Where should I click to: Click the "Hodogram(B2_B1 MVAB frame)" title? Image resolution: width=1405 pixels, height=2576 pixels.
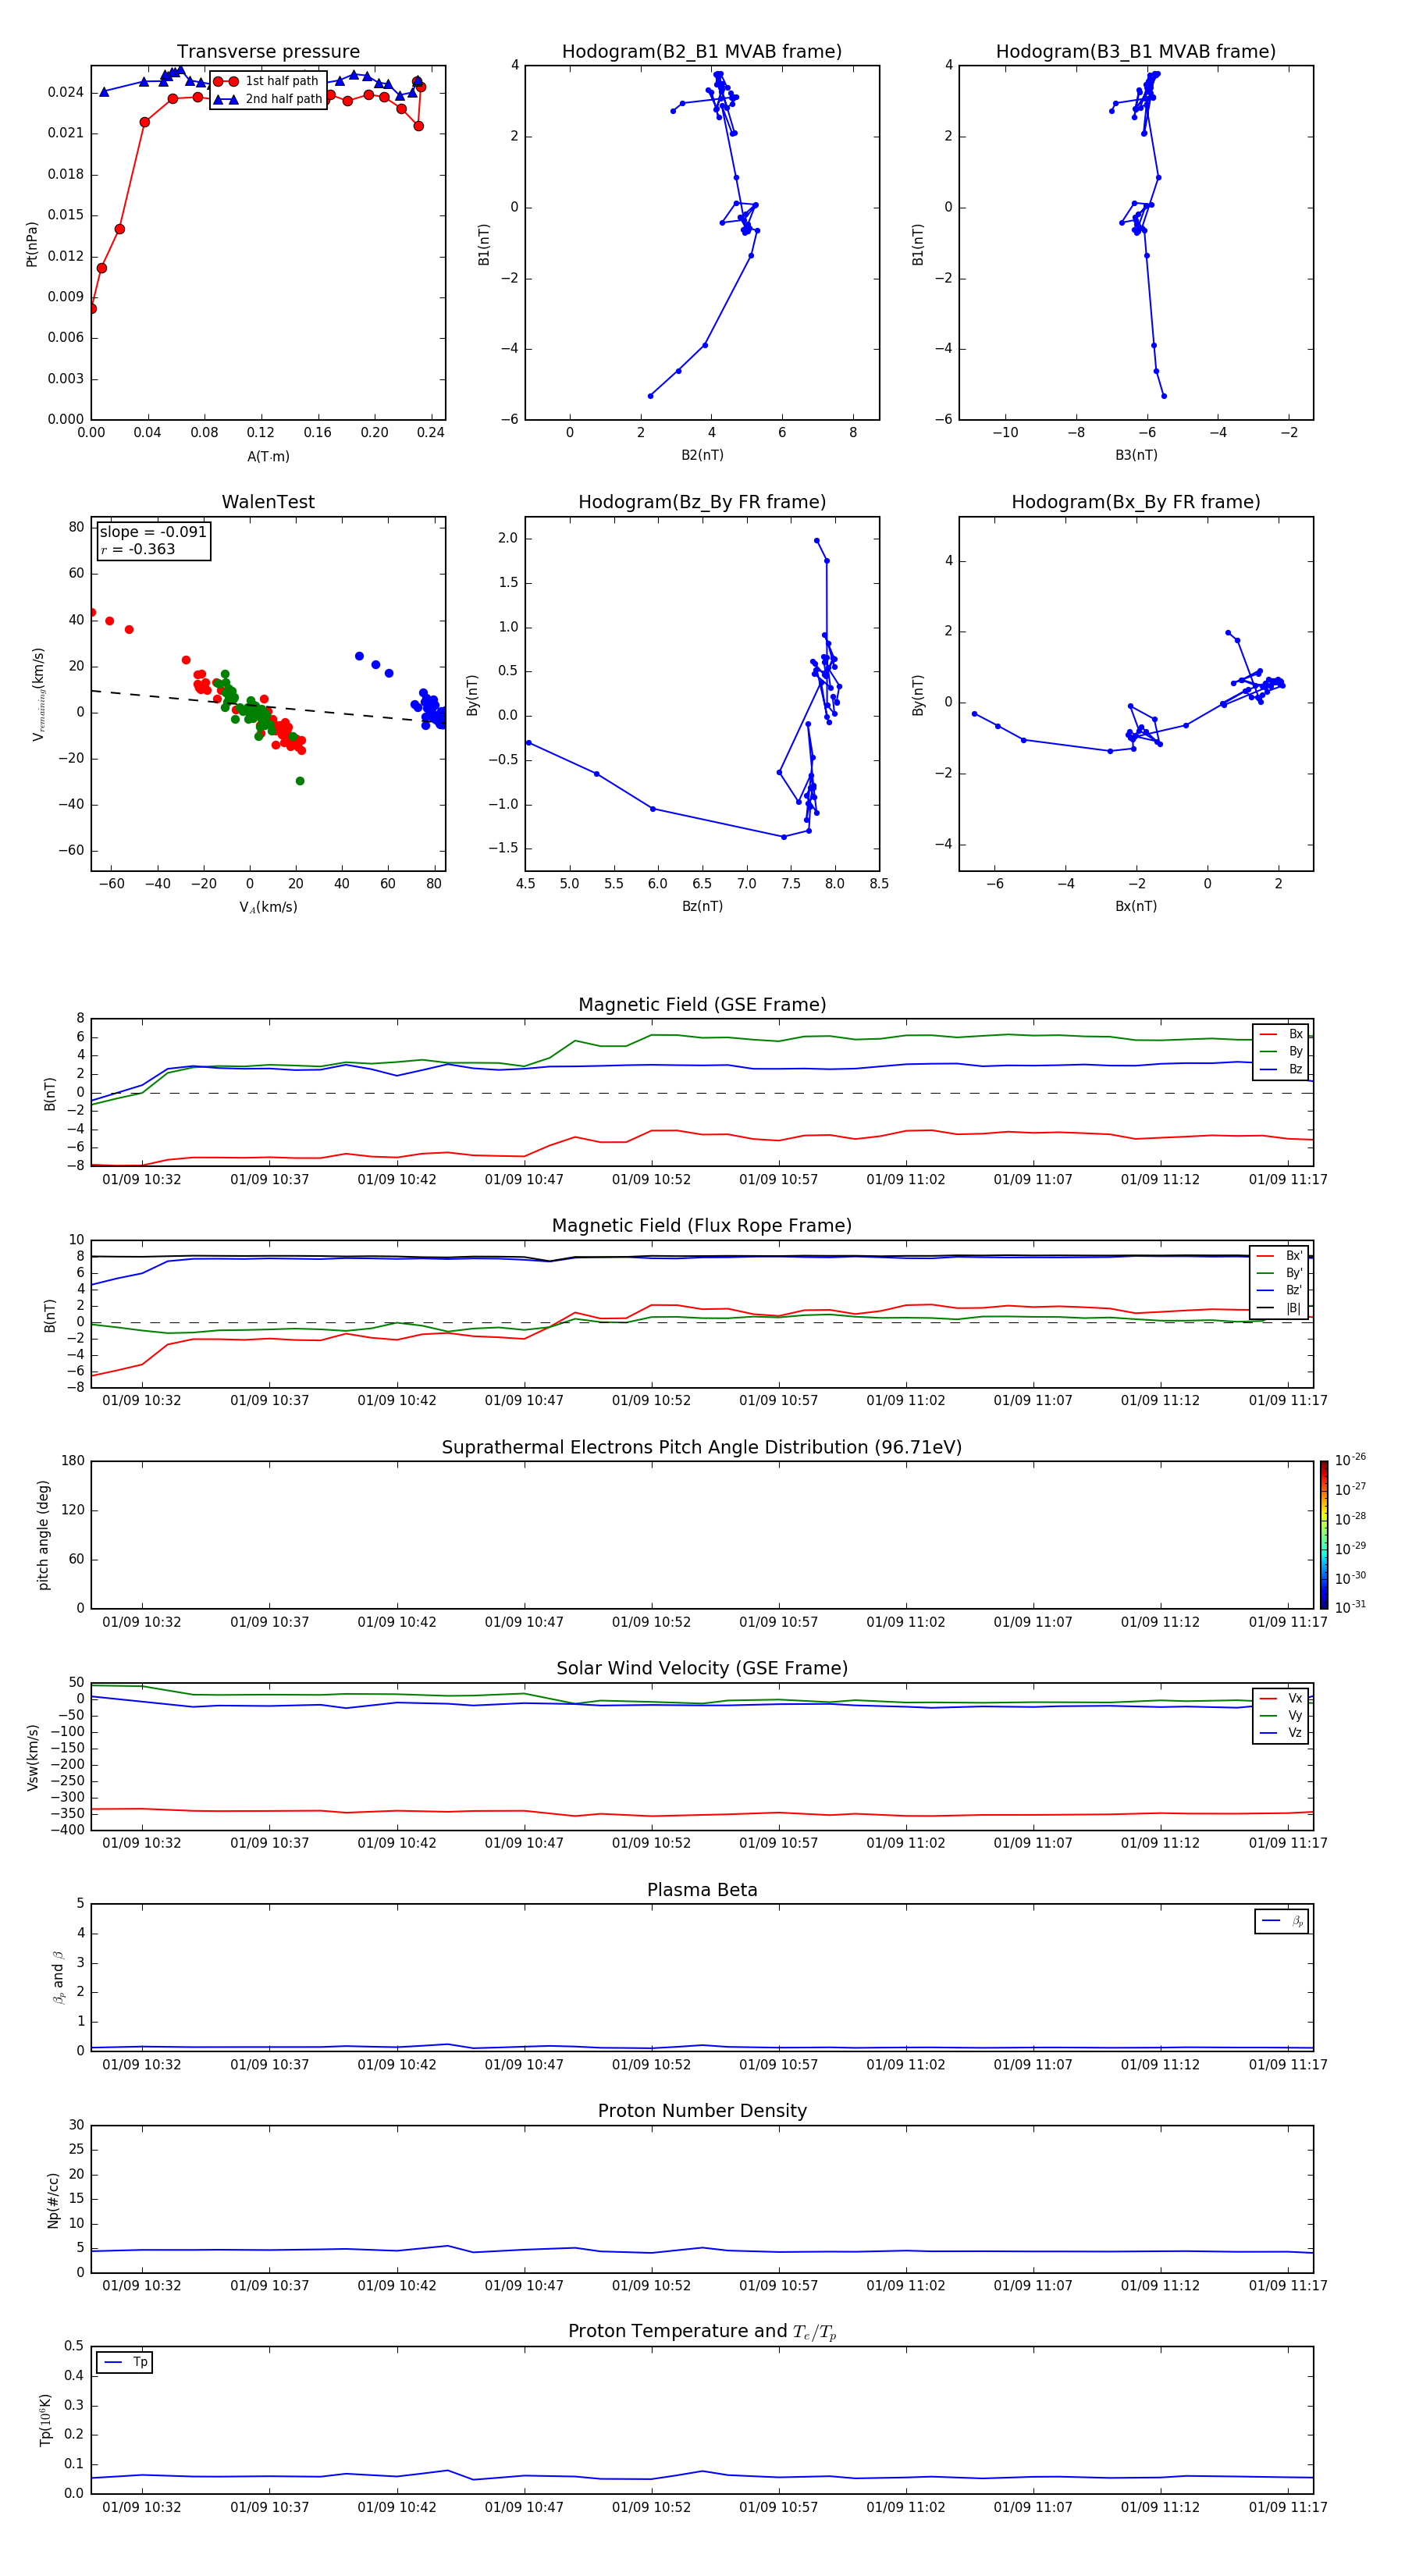[x=702, y=52]
